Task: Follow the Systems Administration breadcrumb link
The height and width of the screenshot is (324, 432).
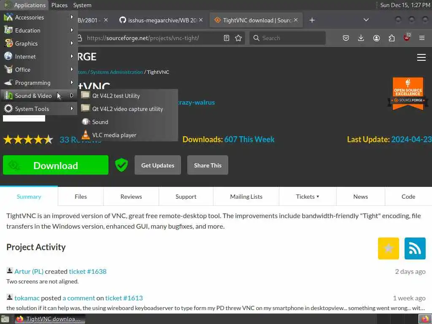Action: click(116, 72)
